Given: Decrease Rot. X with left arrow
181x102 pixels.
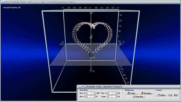Looking at the screenshot, I should (x=87, y=93).
